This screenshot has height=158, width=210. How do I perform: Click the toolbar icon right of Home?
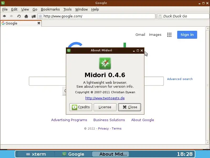[x=34, y=16]
